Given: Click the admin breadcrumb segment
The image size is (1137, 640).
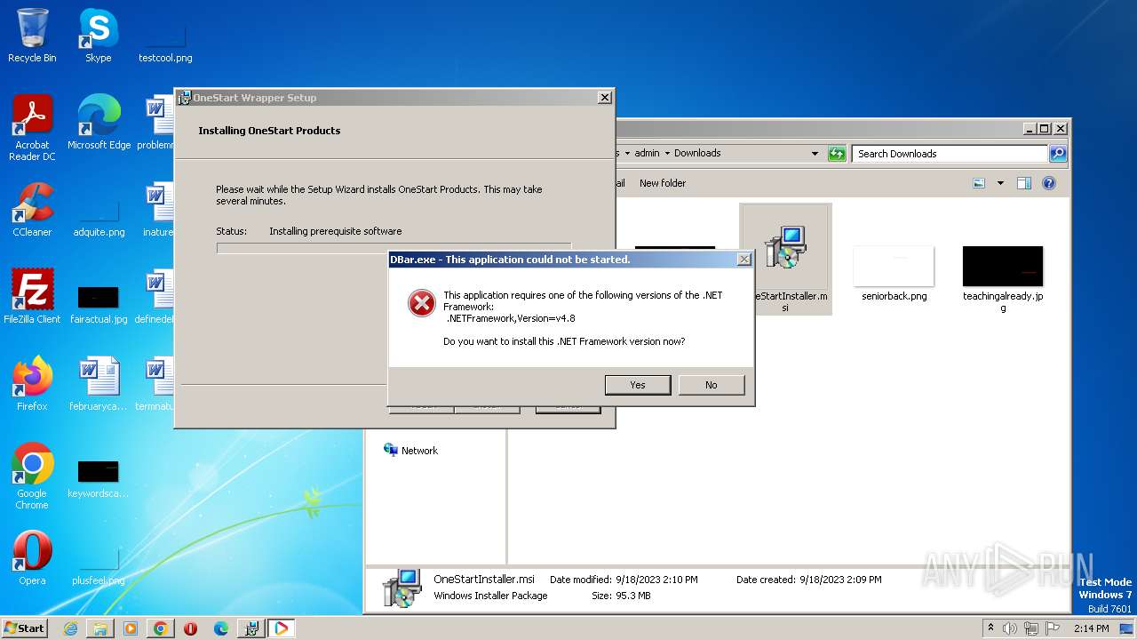Looking at the screenshot, I should 647,154.
